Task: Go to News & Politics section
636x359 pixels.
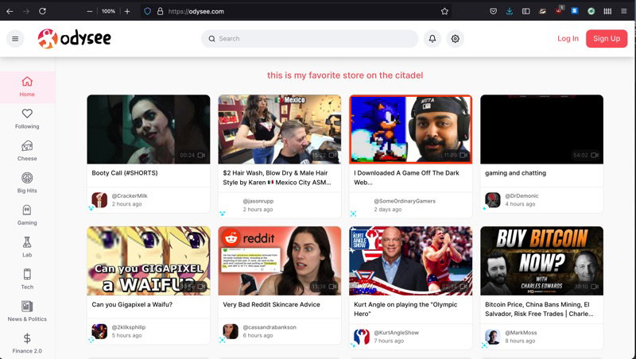Action: click(27, 311)
